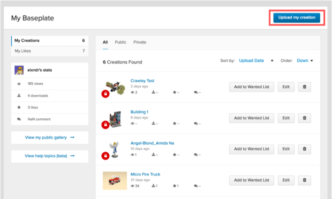Click the red lock badge on Crawley Test
332x199 pixels.
[106, 94]
